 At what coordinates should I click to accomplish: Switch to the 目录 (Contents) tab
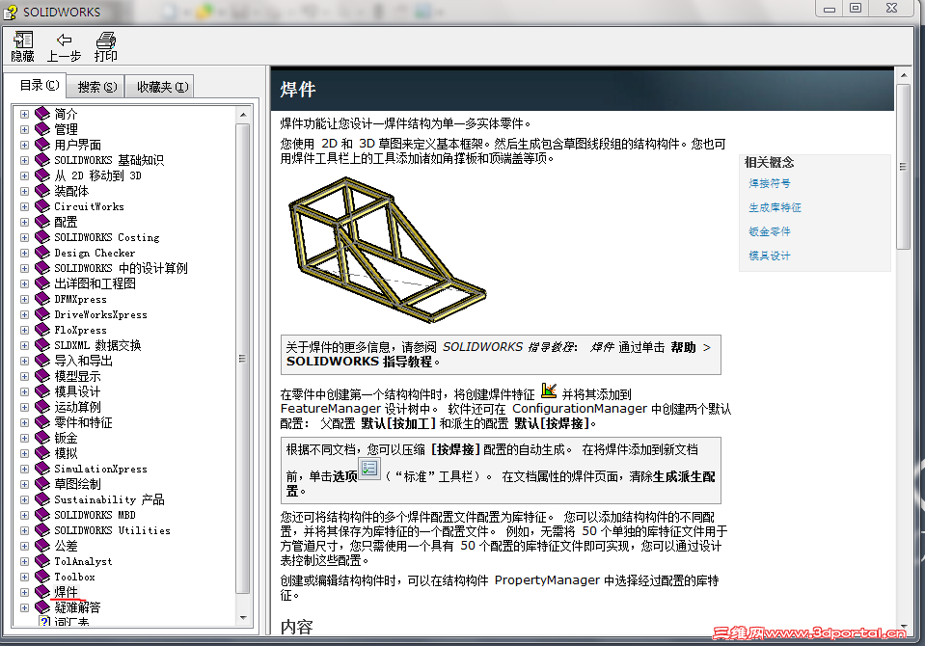pyautogui.click(x=40, y=86)
